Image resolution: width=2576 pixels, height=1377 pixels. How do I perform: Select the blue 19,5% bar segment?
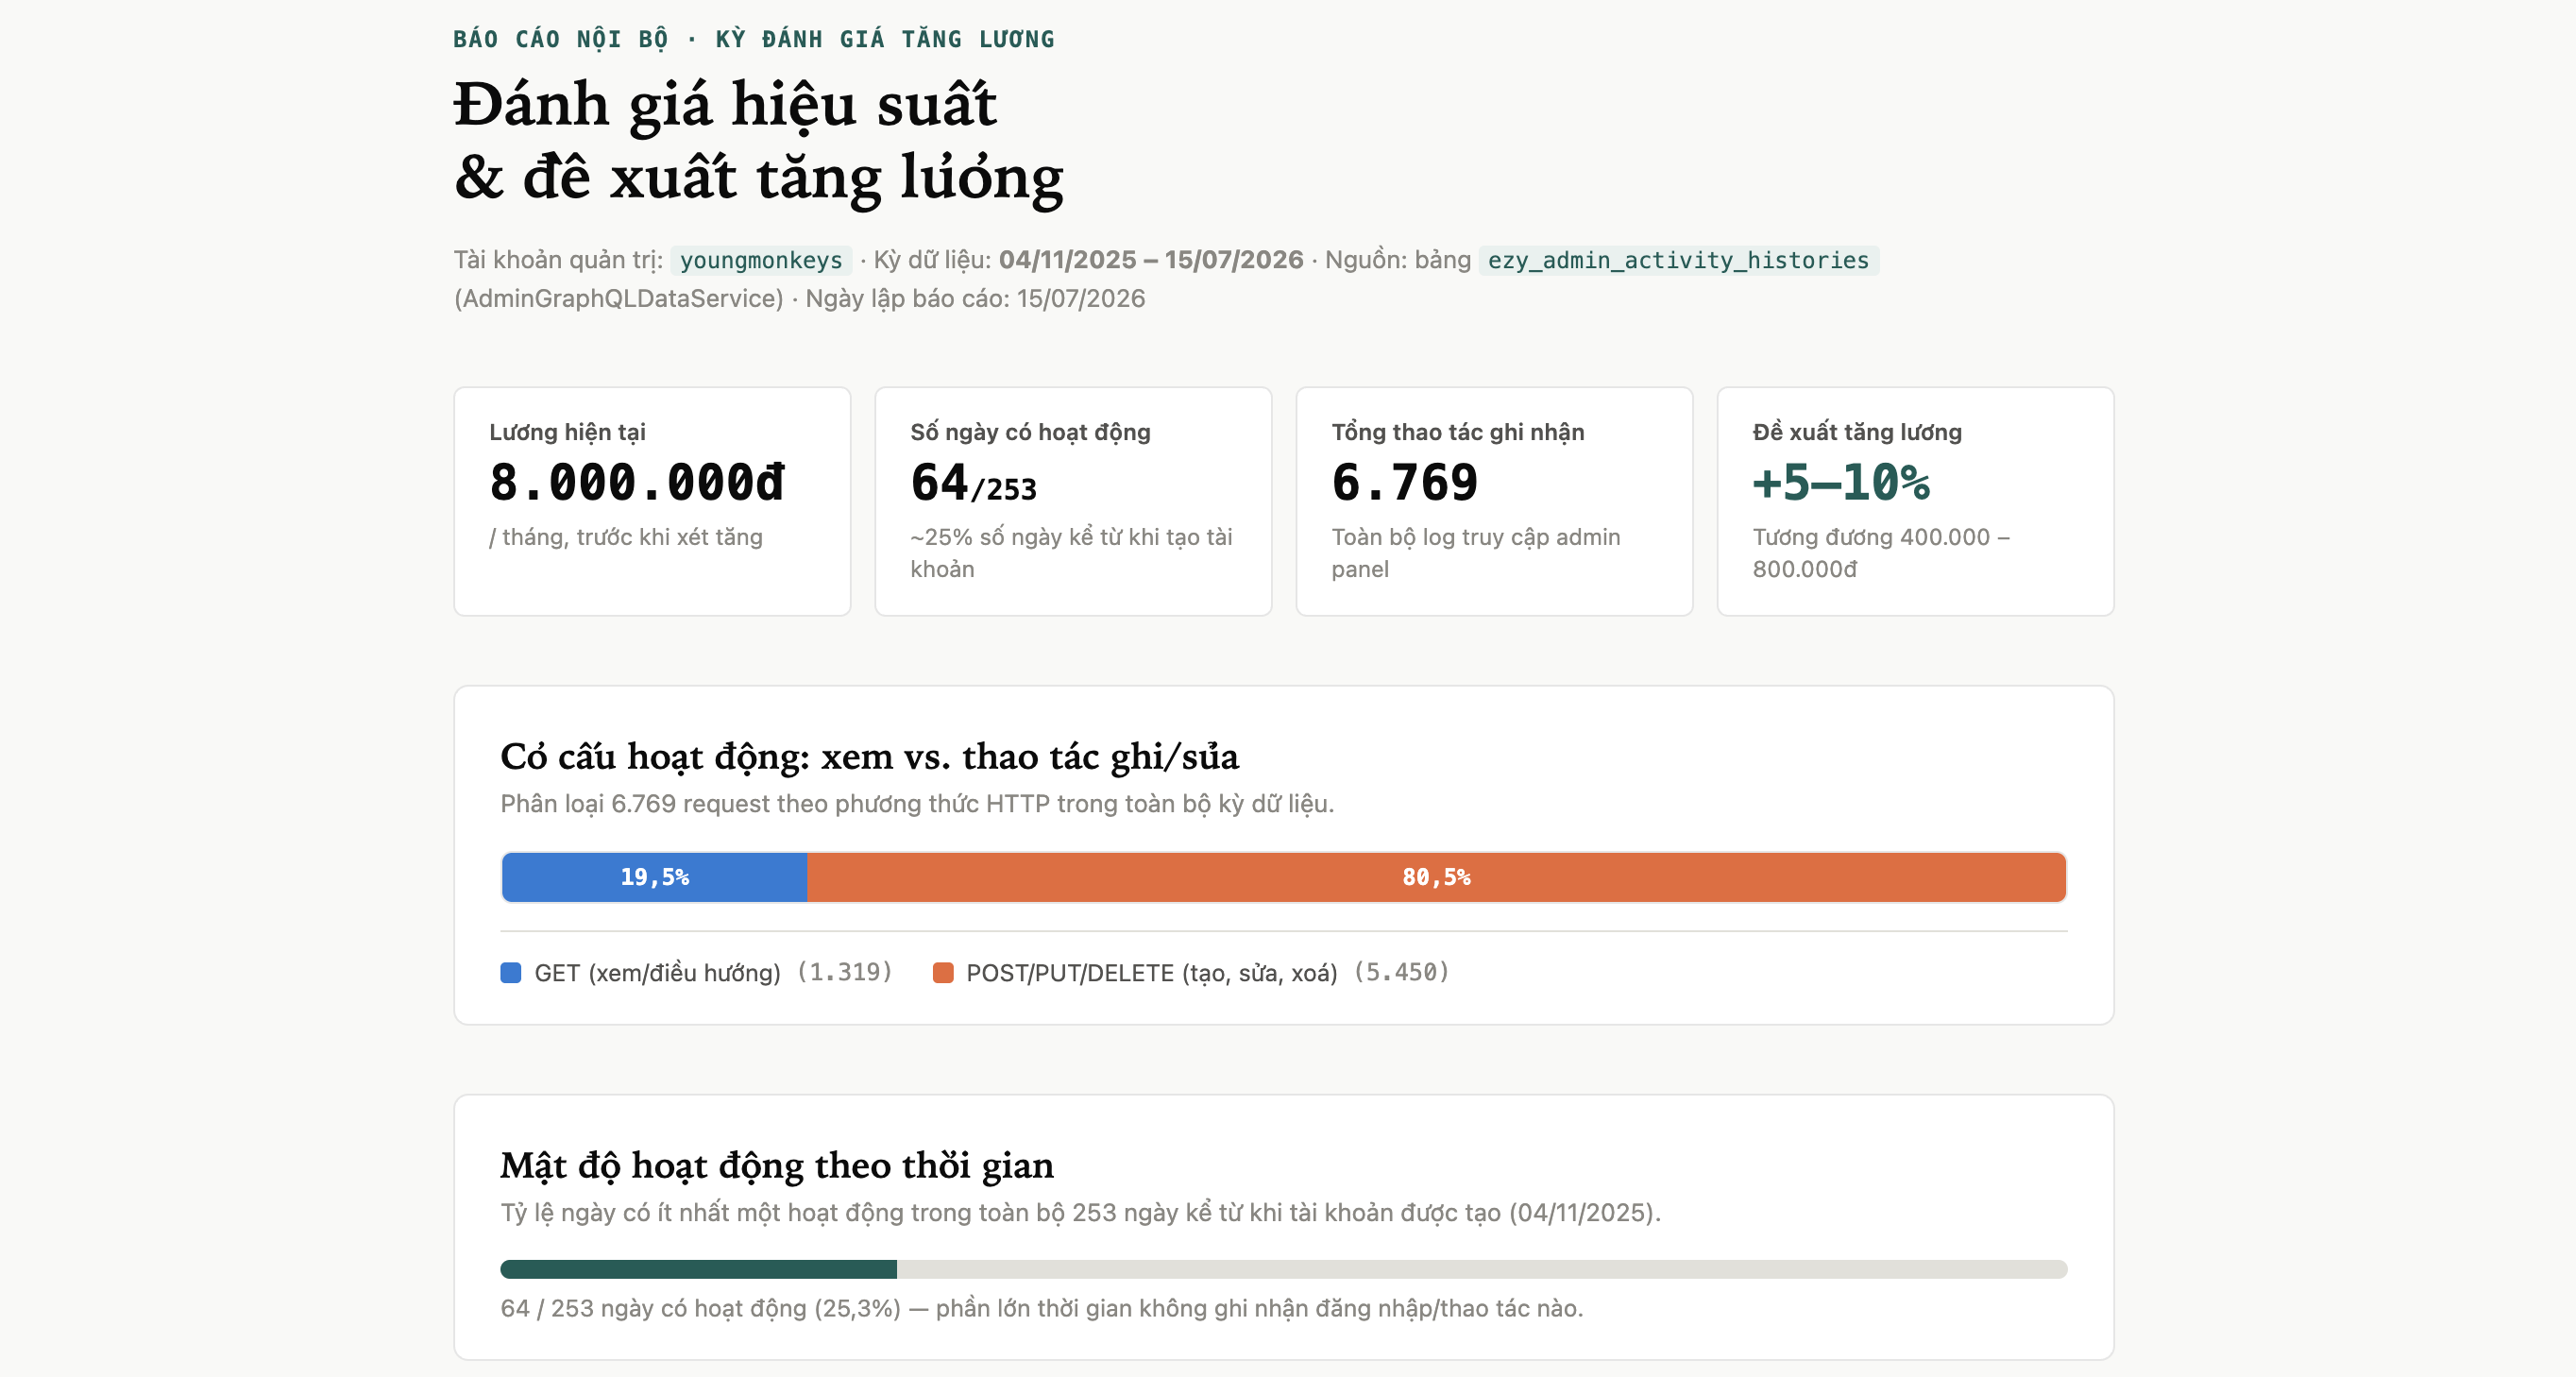[x=655, y=877]
